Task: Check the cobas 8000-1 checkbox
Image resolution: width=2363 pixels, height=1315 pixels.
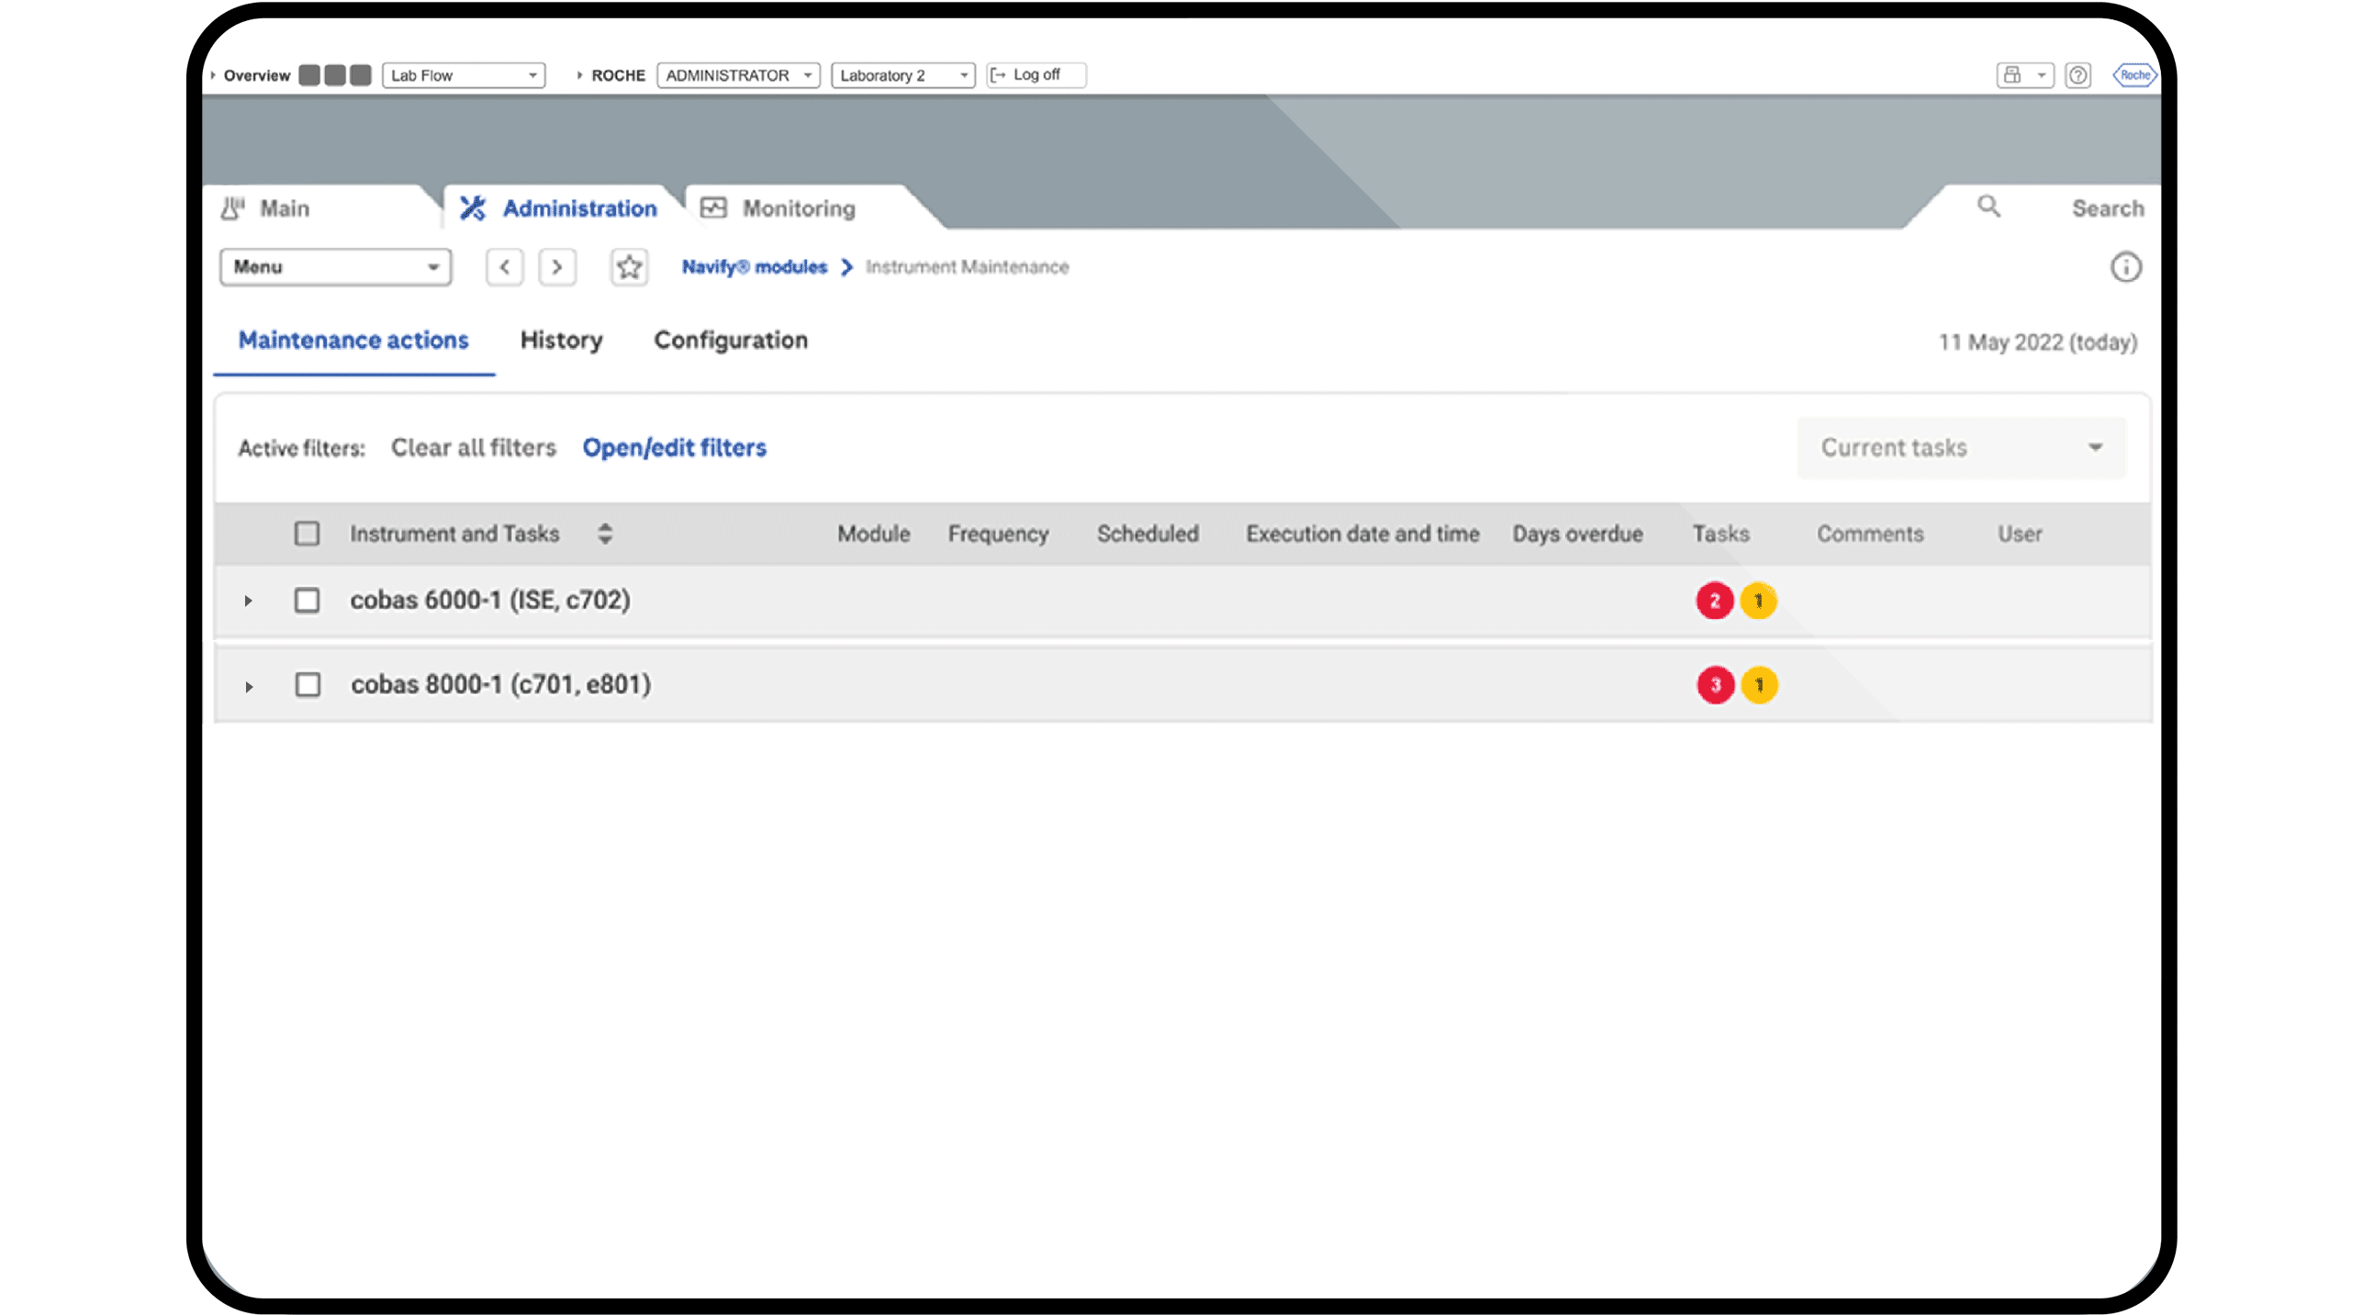Action: coord(308,685)
